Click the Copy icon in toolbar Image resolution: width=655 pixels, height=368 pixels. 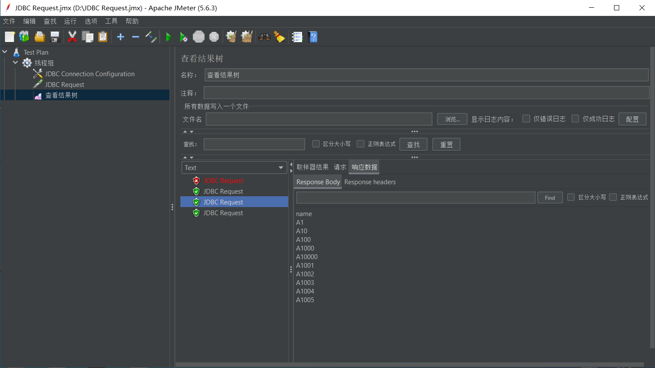coord(88,37)
